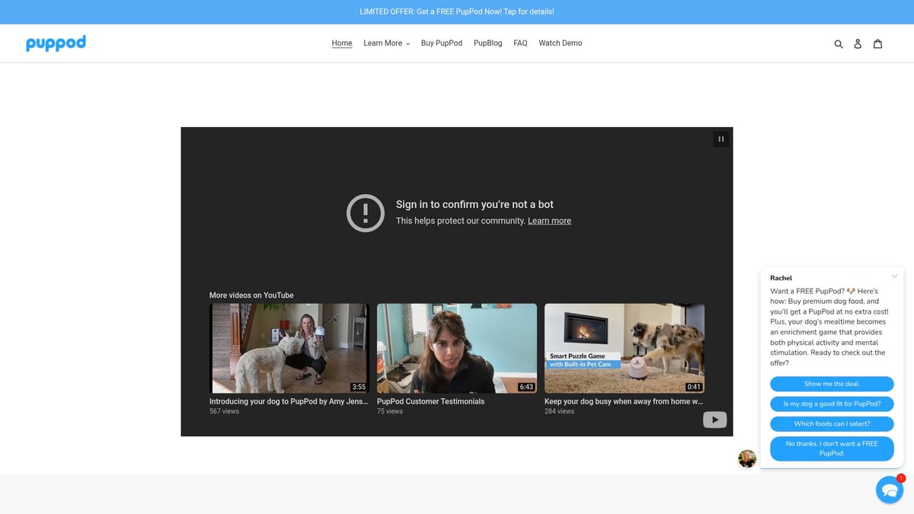Open the chat bubble widget icon

click(889, 490)
